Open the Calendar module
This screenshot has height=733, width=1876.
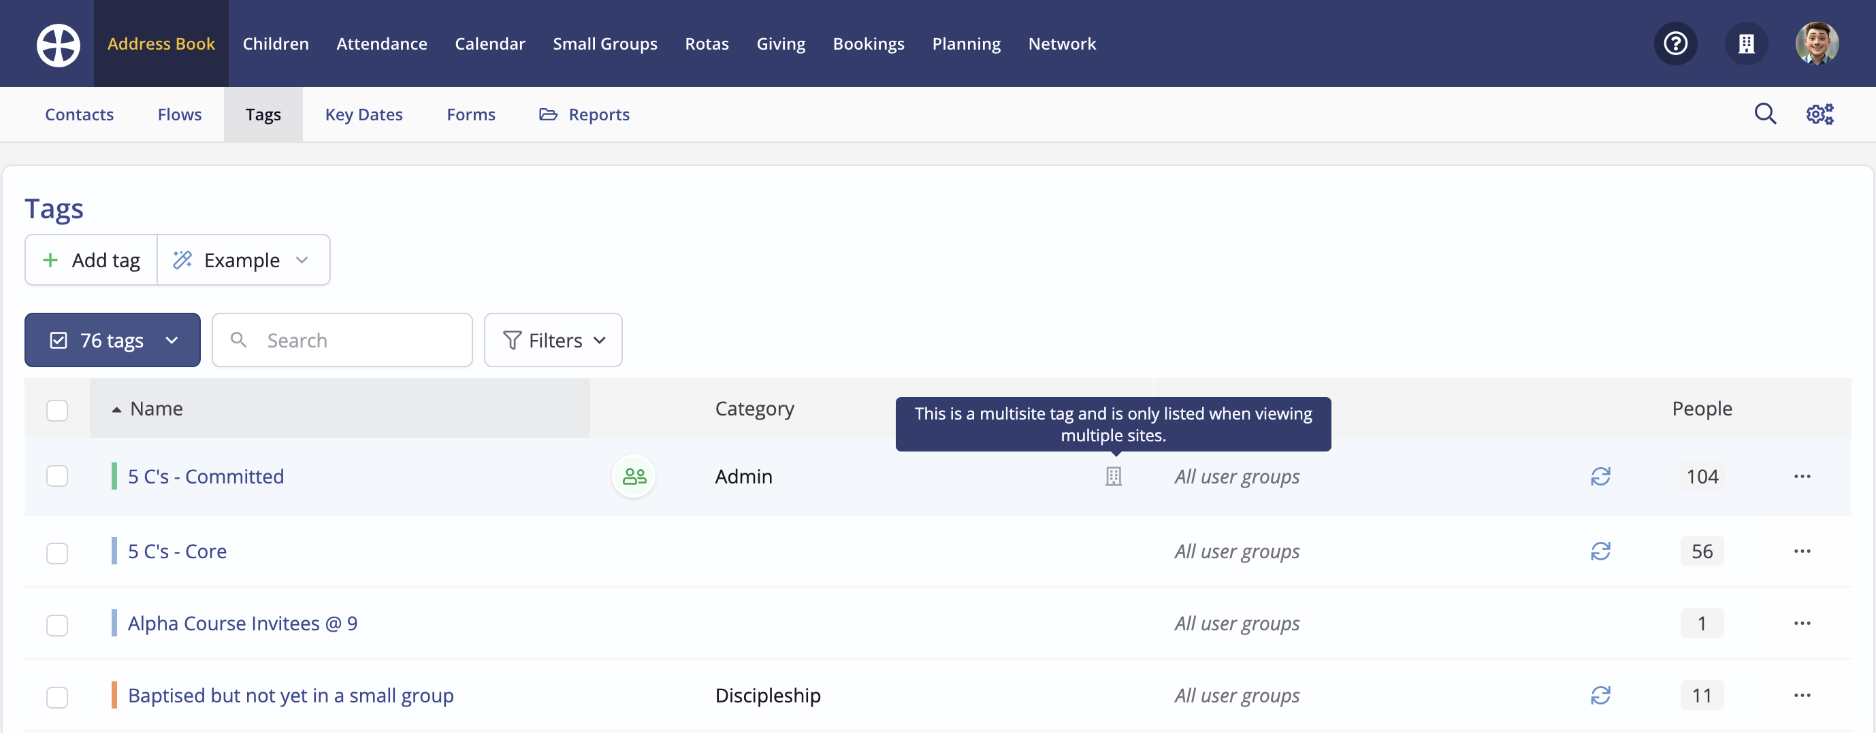pos(489,44)
